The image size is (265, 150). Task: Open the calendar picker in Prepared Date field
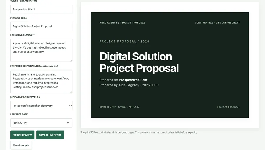68,123
